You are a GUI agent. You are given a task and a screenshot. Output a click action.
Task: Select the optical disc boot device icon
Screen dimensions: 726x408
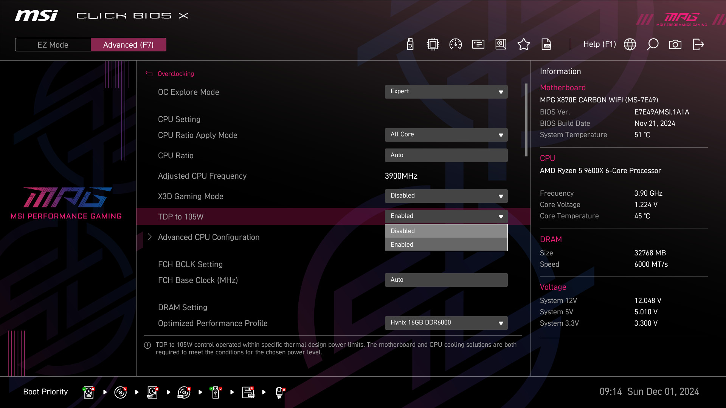(x=120, y=392)
